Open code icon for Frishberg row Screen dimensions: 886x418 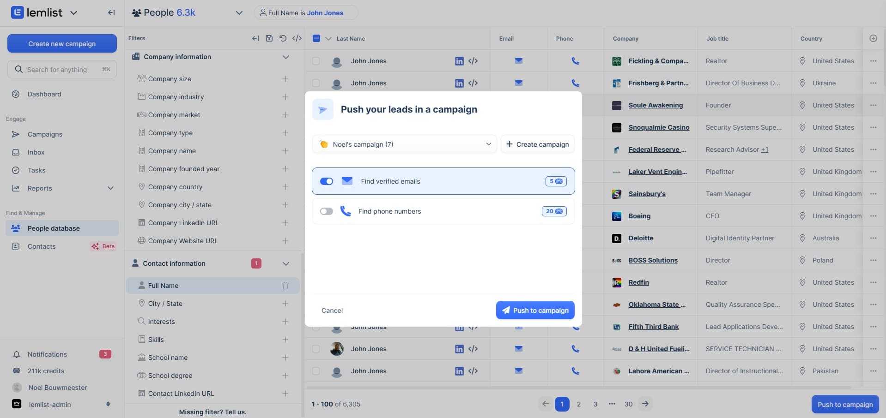point(473,83)
